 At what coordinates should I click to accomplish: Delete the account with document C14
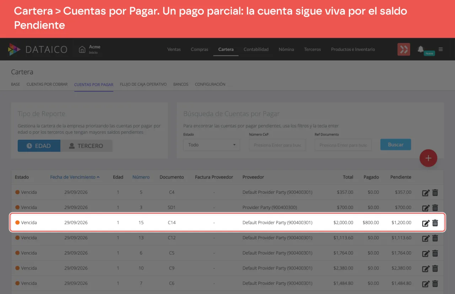tap(435, 223)
